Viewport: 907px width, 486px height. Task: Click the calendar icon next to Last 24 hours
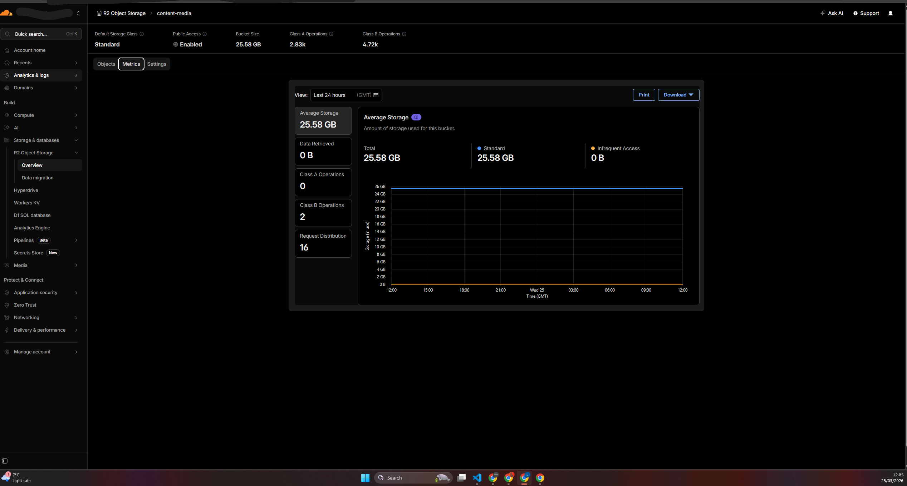point(376,95)
